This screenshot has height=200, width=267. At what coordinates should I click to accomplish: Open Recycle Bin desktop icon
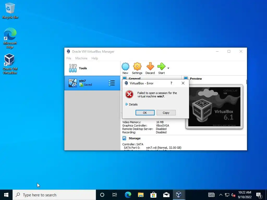coord(10,10)
